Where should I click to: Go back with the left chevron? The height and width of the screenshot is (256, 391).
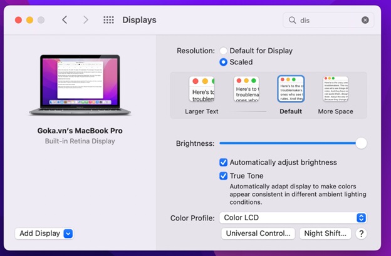pos(65,20)
